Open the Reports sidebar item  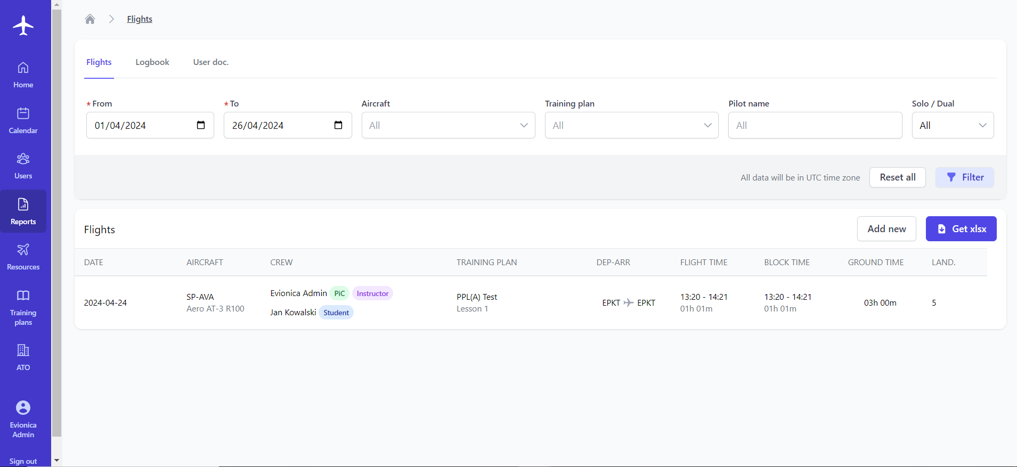click(x=23, y=211)
